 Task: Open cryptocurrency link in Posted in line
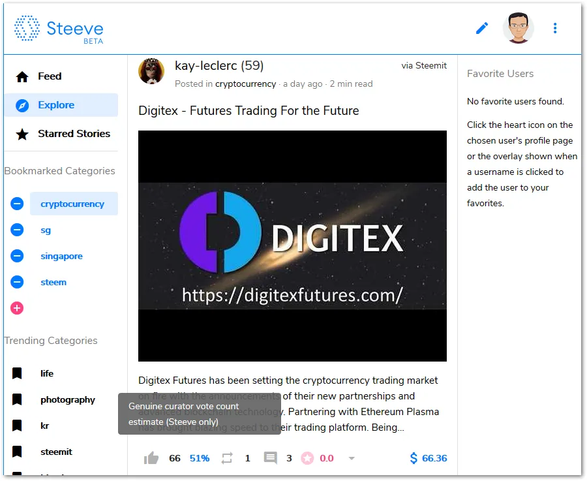pos(246,84)
